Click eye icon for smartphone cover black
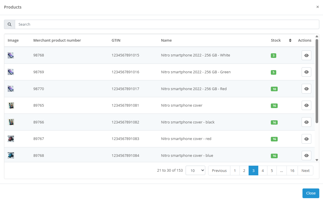The image size is (323, 201). click(306, 122)
